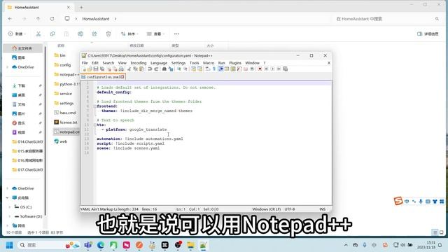Click the HomeAssistant breadcrumb in address bar
Screen dimensions: 448x252
96,19
